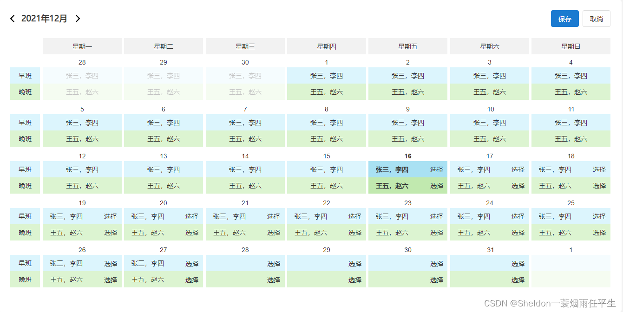The image size is (623, 312).
Task: Click 选择 for day 30 morning shift
Action: pos(437,264)
